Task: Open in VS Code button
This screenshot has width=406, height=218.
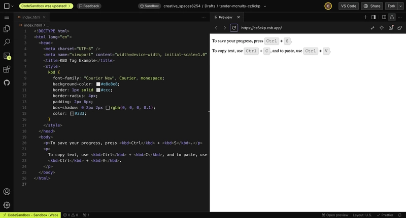Action: click(x=349, y=6)
